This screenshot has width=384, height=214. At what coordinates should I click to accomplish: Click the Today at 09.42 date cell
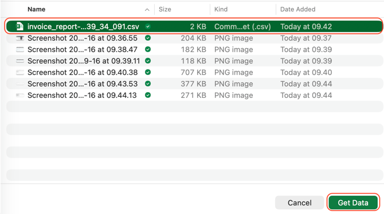coord(306,26)
